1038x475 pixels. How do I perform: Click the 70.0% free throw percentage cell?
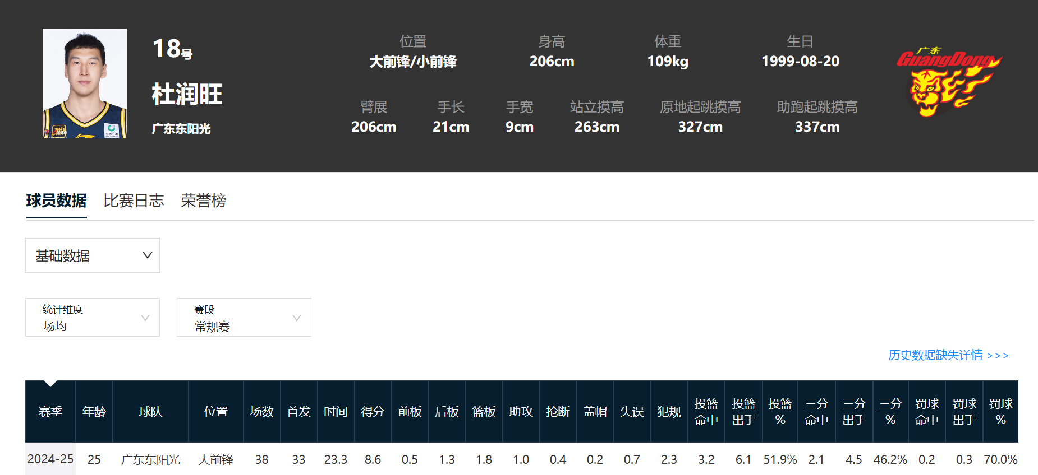coord(1000,460)
